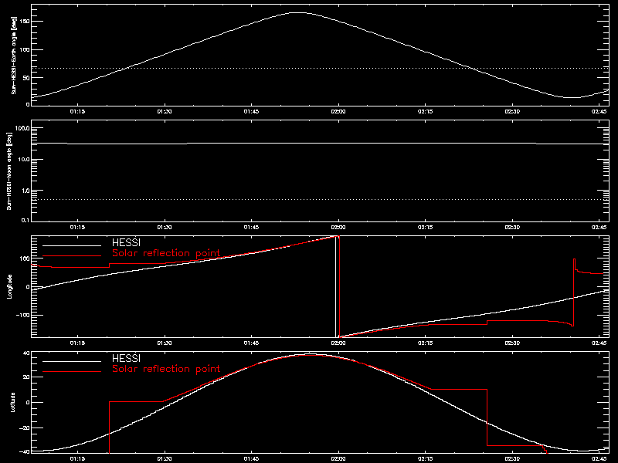The width and height of the screenshot is (618, 463).
Task: Select 'HESSI' legend text in Latitude plot
Action: (x=126, y=359)
